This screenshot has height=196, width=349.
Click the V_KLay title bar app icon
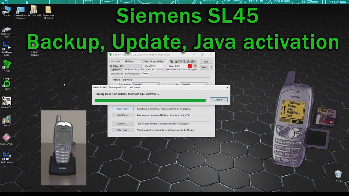(x=110, y=54)
